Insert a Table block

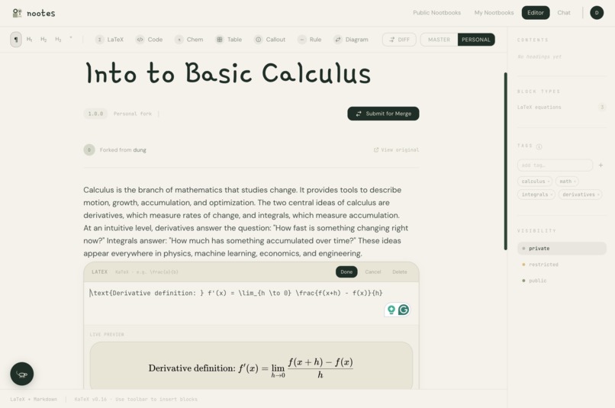point(229,40)
